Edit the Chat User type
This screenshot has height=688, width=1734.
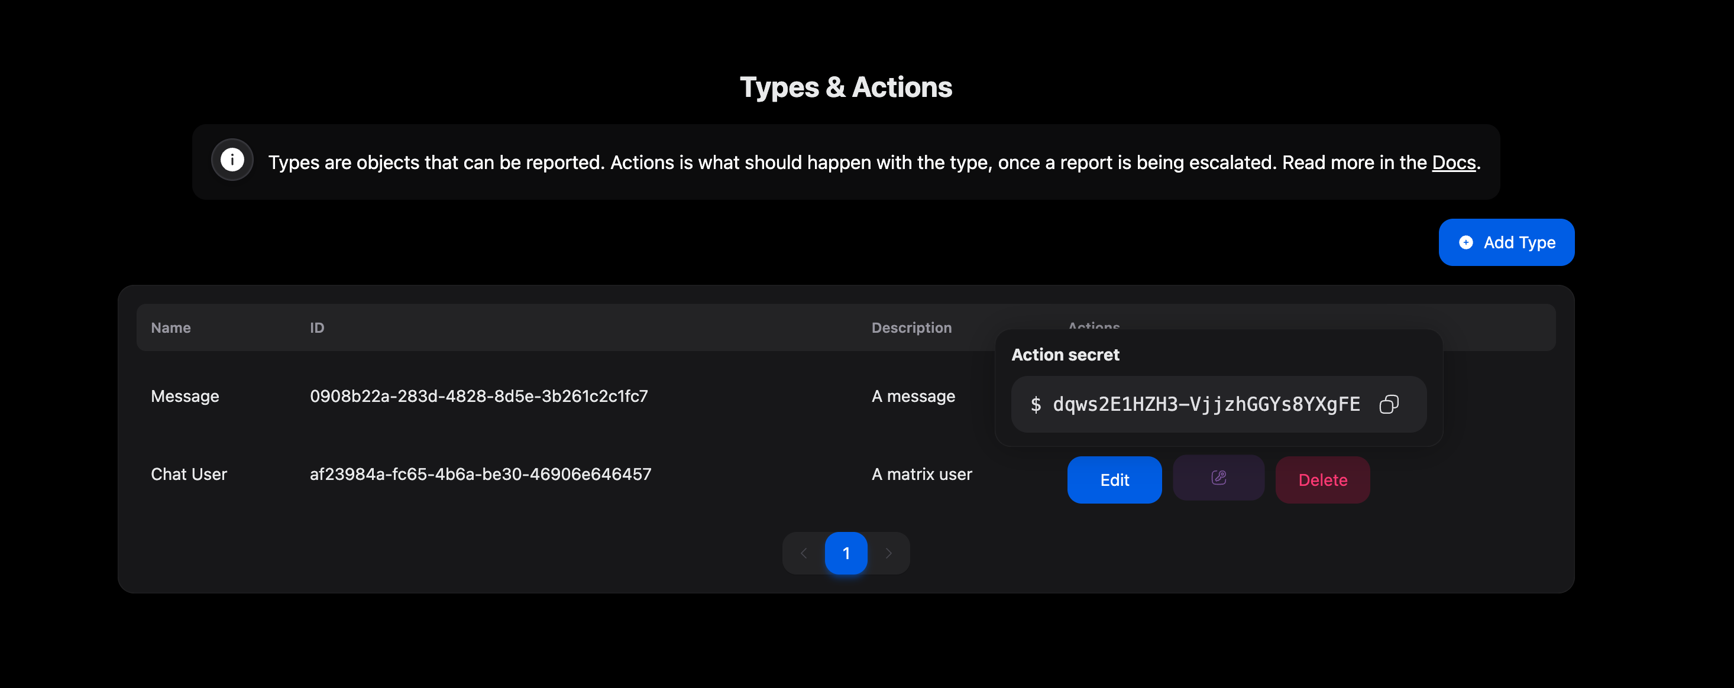tap(1114, 479)
